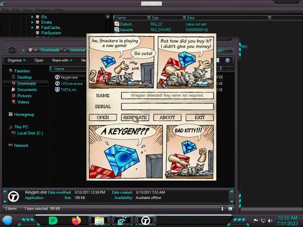This screenshot has height=227, width=303.
Task: Open the Organize dropdown menu
Action: [x=17, y=60]
